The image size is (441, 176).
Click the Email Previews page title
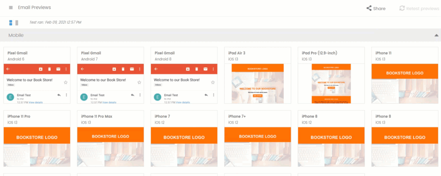point(34,8)
